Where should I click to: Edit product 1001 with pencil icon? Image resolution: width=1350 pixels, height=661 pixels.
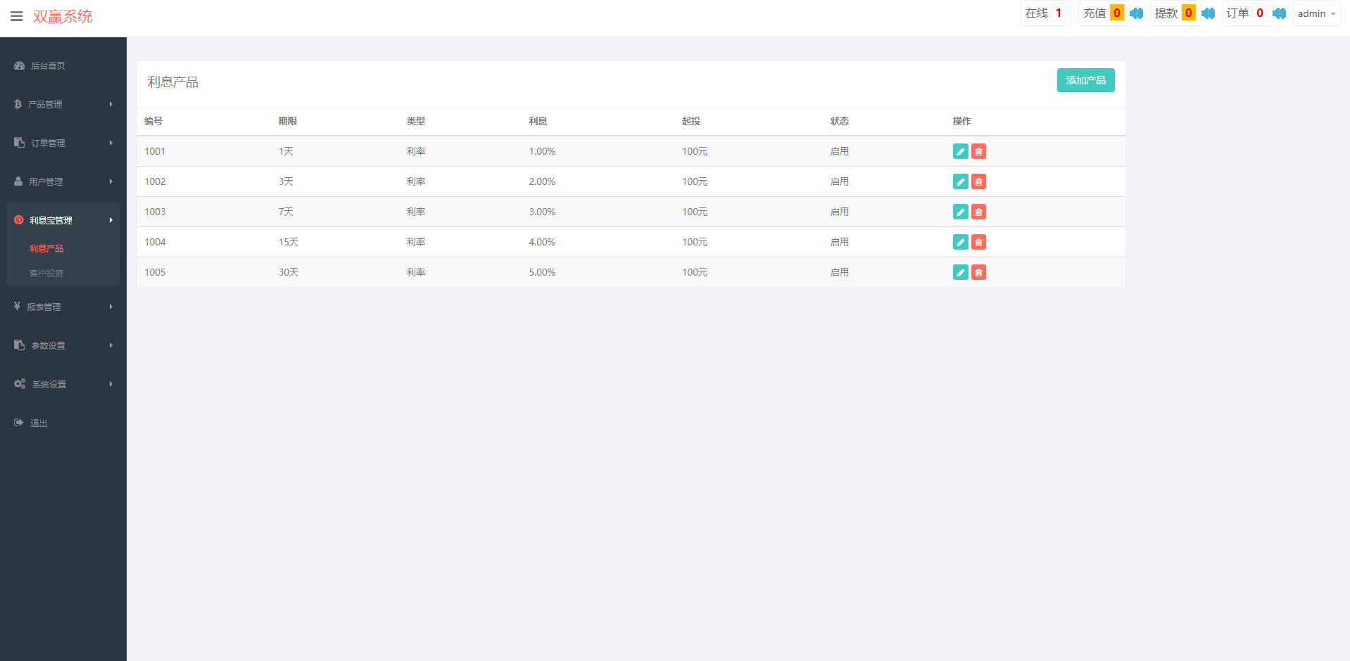960,151
